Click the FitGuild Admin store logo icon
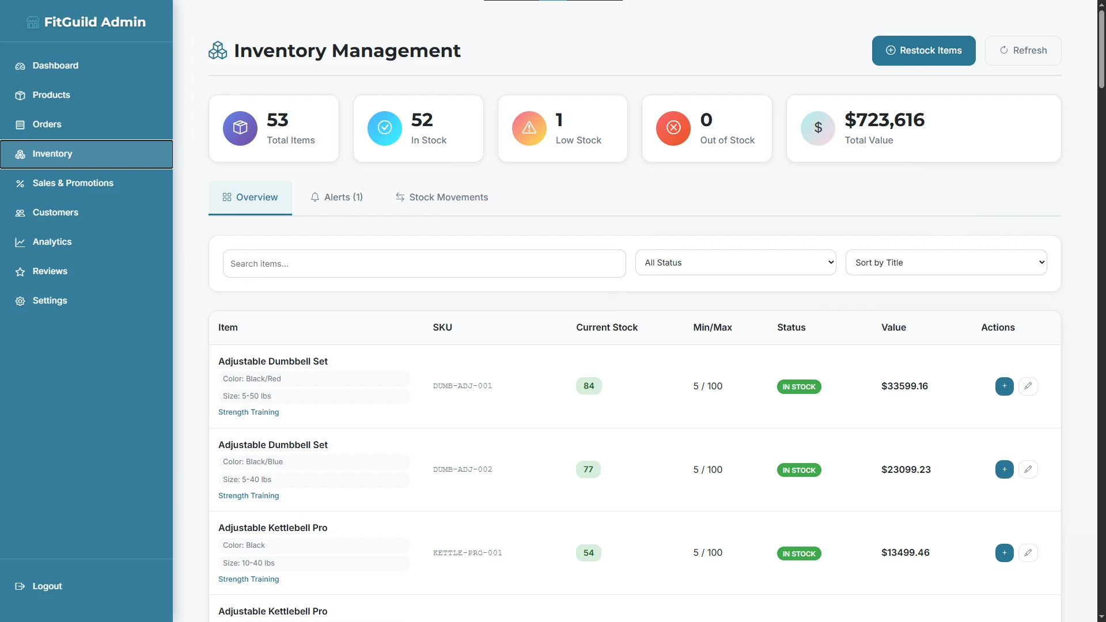Image resolution: width=1106 pixels, height=622 pixels. (33, 22)
